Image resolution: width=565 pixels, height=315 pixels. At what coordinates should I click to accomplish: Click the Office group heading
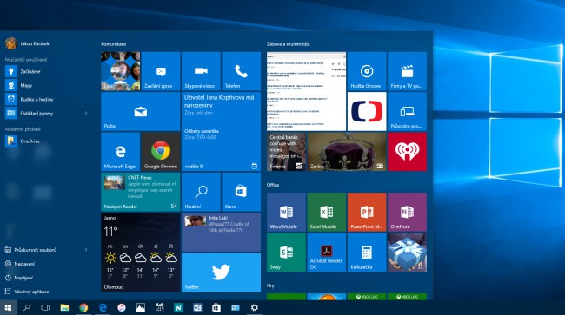coord(273,185)
